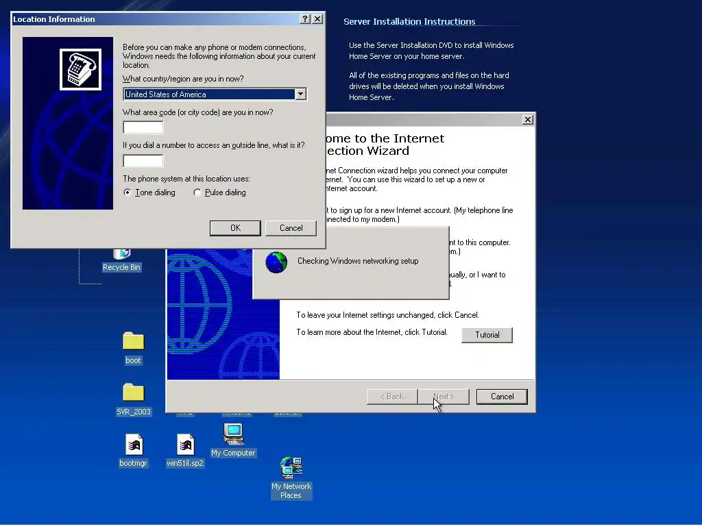This screenshot has height=526, width=702.
Task: Open the country/region dropdown arrow
Action: [x=301, y=95]
